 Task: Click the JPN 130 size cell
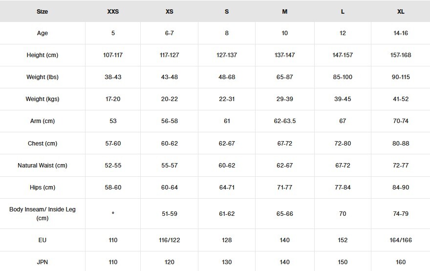click(x=227, y=262)
